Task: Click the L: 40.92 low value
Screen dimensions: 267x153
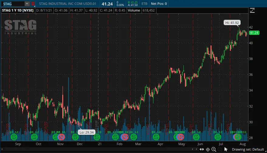Action: 91,10
